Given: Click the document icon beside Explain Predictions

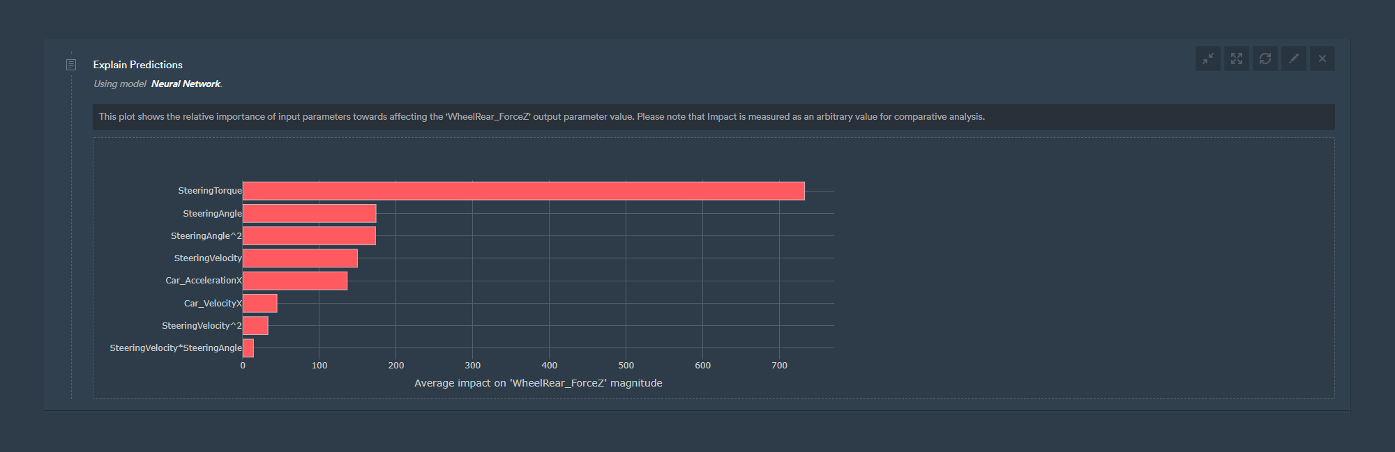Looking at the screenshot, I should 71,65.
